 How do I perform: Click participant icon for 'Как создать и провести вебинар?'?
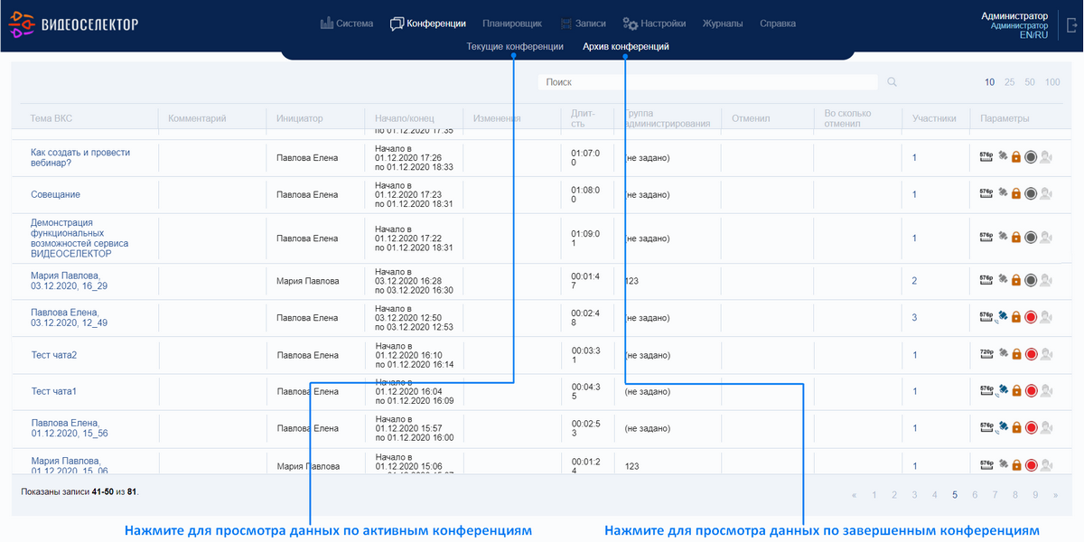tap(1046, 157)
